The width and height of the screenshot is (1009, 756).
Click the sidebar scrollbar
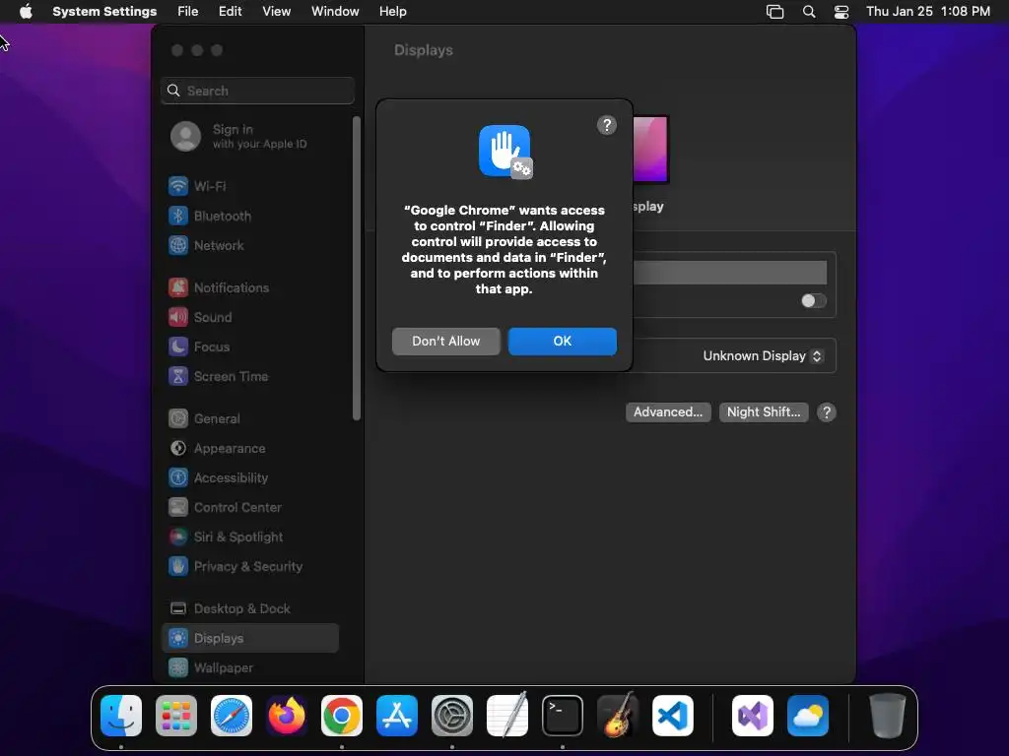(x=357, y=269)
